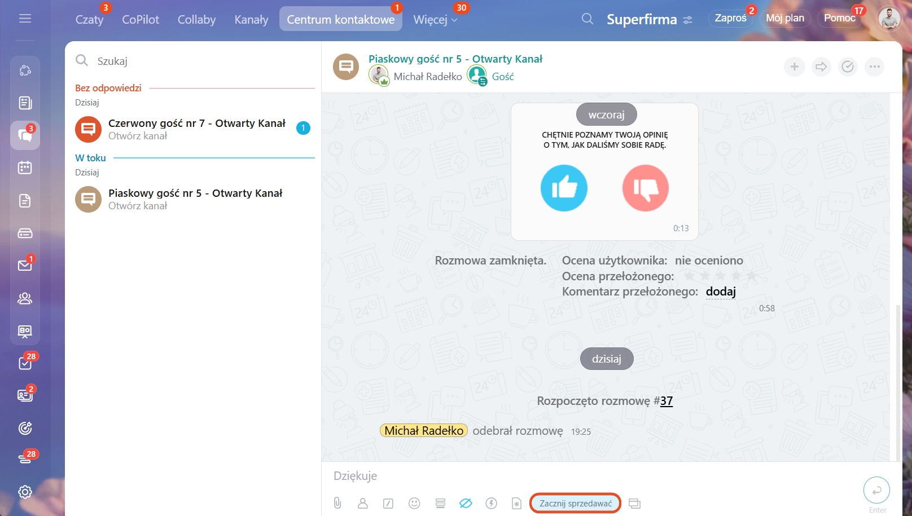
Task: Switch to the Collaby tab
Action: [196, 19]
